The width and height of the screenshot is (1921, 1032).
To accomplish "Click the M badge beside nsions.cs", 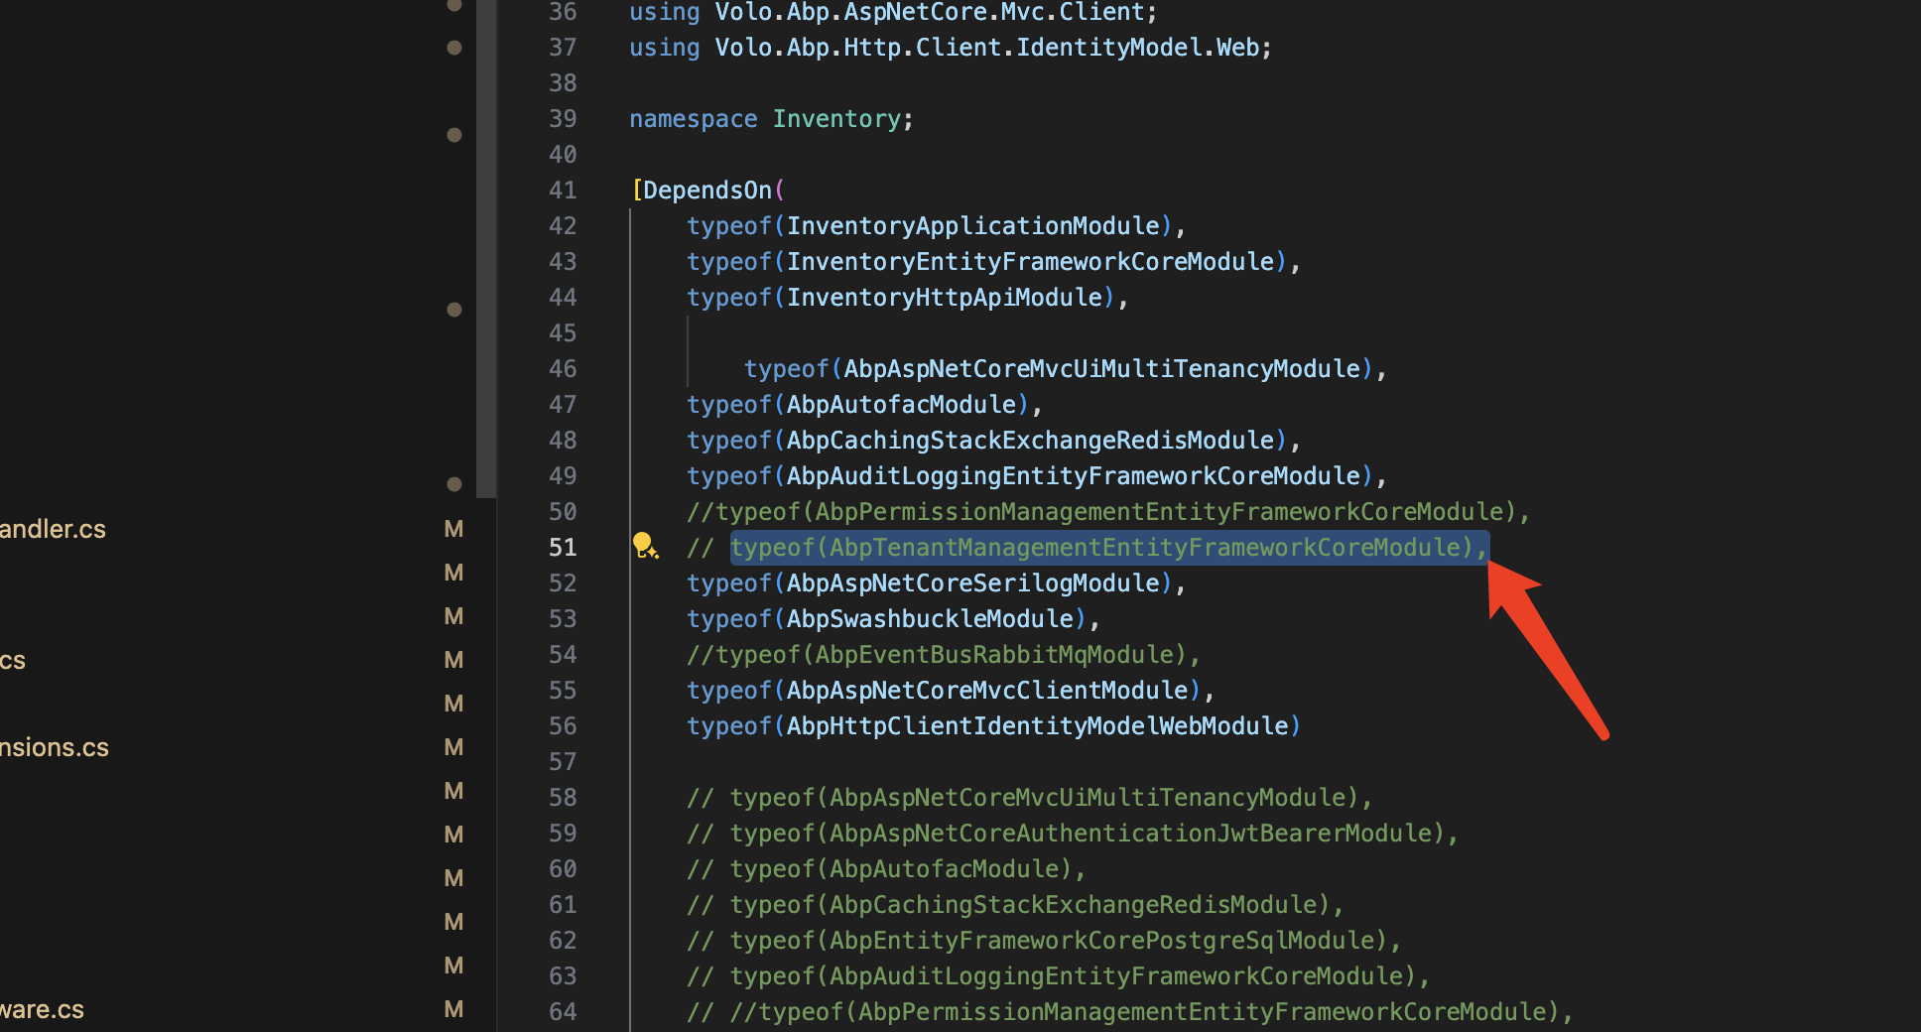I will (x=453, y=747).
